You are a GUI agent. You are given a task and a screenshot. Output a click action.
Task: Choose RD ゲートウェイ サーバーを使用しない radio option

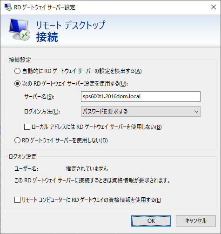[17, 140]
